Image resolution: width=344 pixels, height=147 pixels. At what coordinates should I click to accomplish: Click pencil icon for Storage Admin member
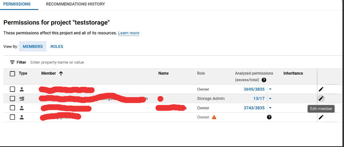[321, 98]
